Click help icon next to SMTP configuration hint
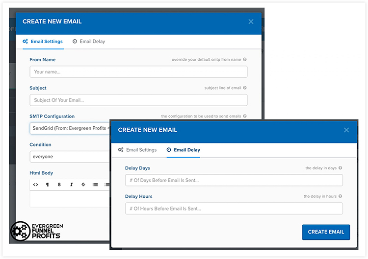 tap(245, 116)
